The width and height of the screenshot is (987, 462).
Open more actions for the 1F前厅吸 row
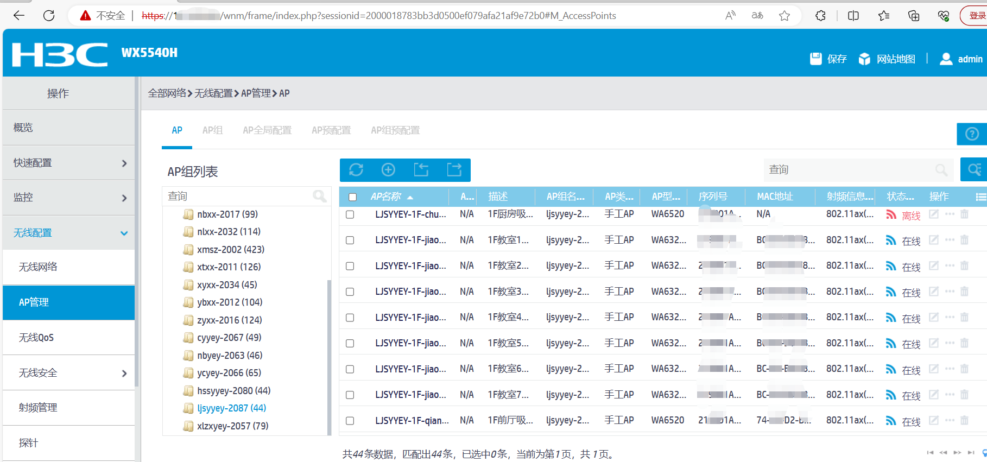point(950,420)
